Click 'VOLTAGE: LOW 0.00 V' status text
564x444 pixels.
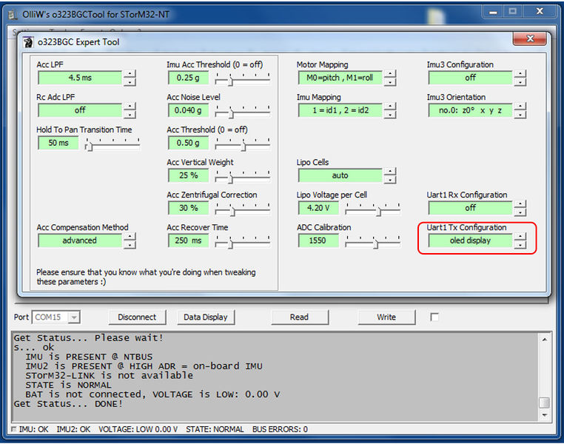tap(138, 429)
